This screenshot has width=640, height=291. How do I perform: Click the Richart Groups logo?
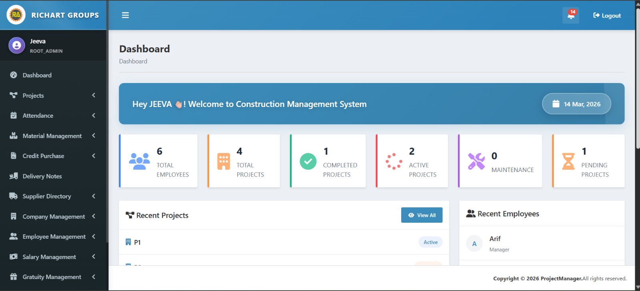coord(16,15)
